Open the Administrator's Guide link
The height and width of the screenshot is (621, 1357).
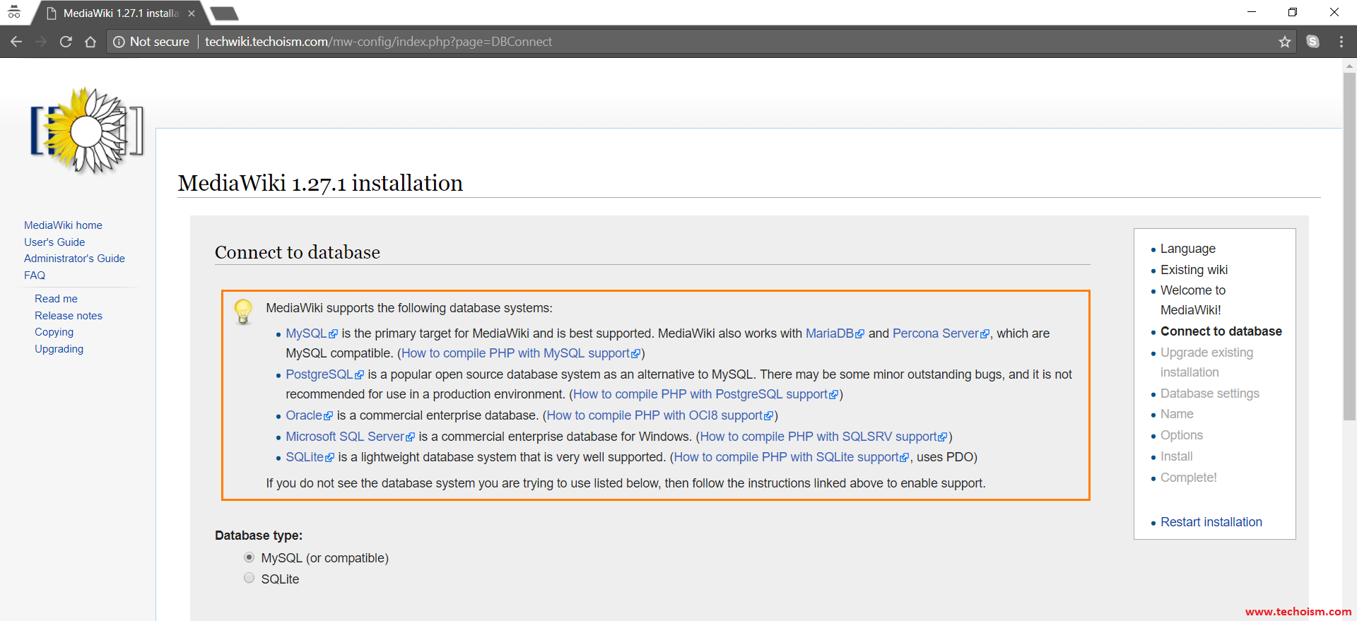(74, 258)
